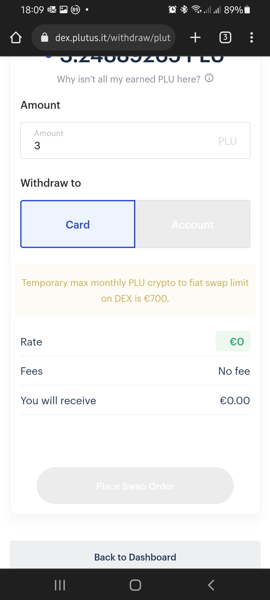Open Android recent apps button

coord(60,585)
